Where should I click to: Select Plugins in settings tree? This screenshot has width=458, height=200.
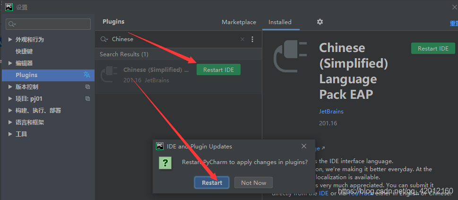pos(48,75)
